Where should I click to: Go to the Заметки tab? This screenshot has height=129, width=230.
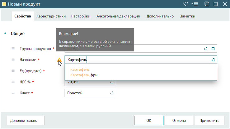(x=187, y=16)
